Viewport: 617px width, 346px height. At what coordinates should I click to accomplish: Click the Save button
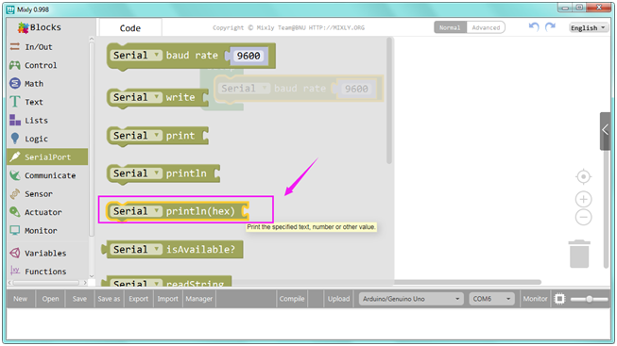[79, 299]
